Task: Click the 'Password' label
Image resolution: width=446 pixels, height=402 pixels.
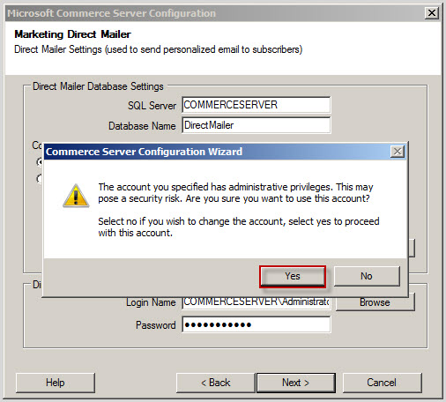Action: [x=156, y=325]
